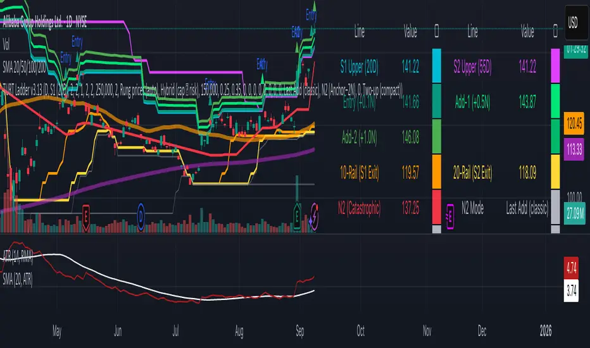This screenshot has width=590, height=348.
Task: Select the SMA 20/50/100/200 indicator legend
Action: (24, 67)
